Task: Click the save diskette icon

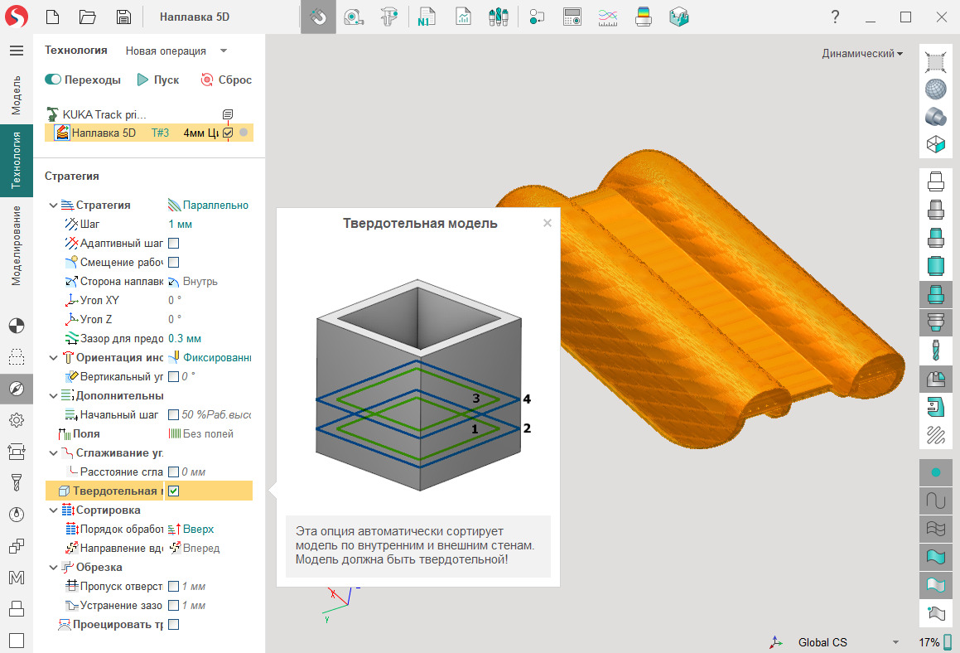Action: pyautogui.click(x=123, y=17)
